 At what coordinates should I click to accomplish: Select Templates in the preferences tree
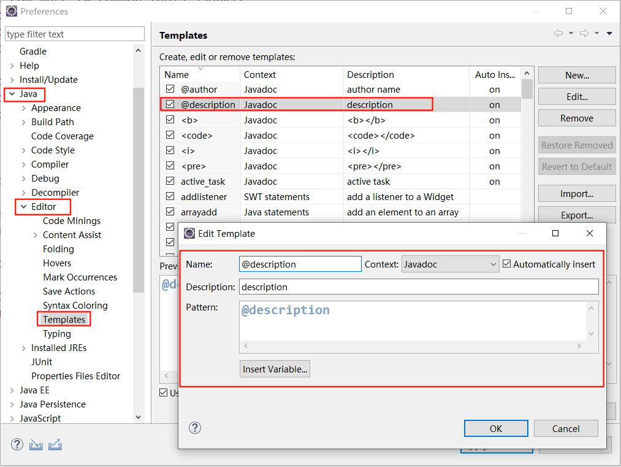click(x=64, y=320)
